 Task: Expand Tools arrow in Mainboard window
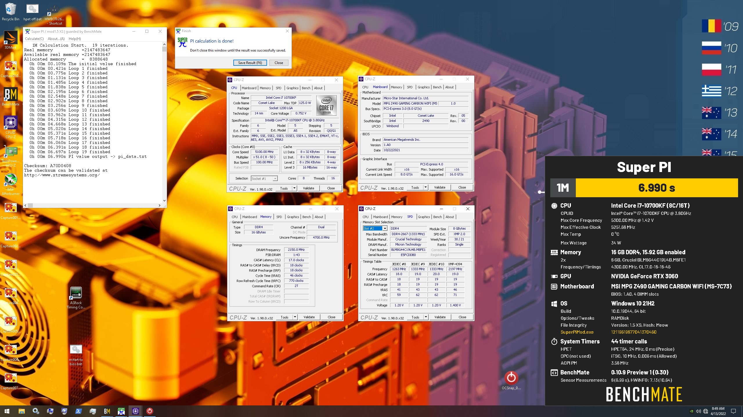425,187
